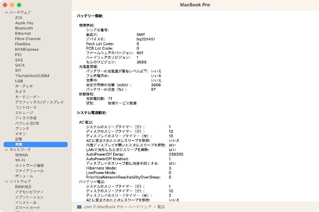Open the コントローラ entry
The height and width of the screenshot is (212, 319).
point(26,107)
